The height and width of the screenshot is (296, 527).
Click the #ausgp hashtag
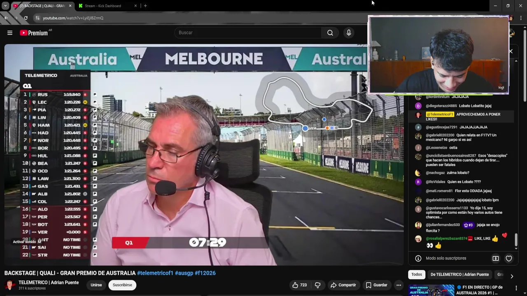point(184,273)
